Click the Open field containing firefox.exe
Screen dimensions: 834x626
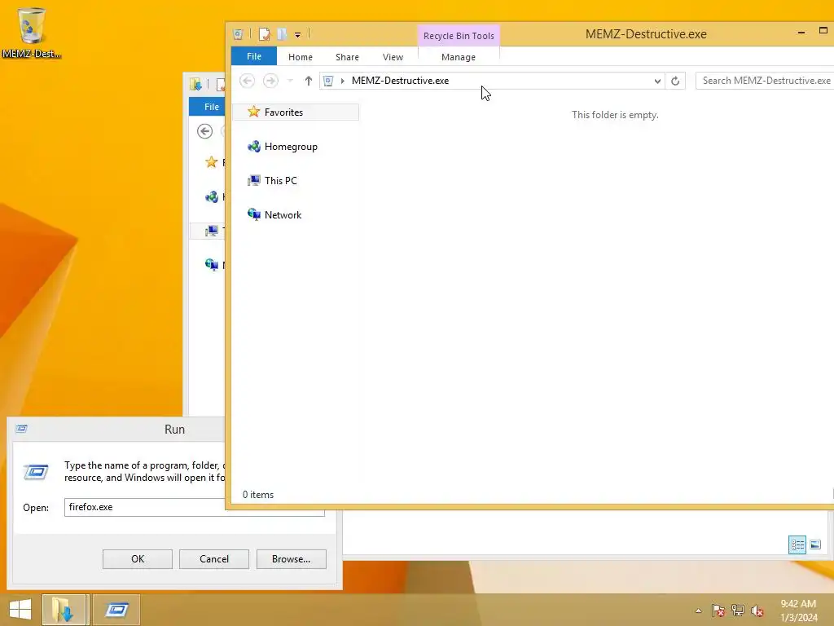tap(194, 507)
